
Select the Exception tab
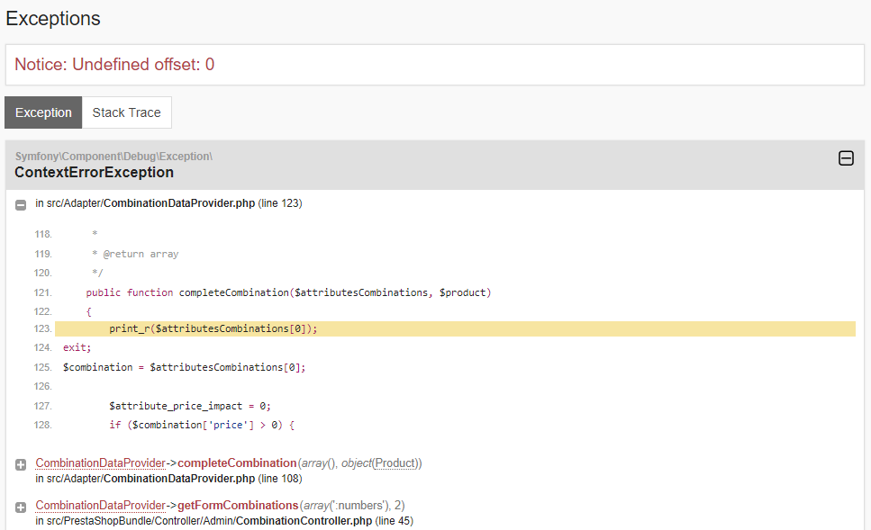(43, 112)
